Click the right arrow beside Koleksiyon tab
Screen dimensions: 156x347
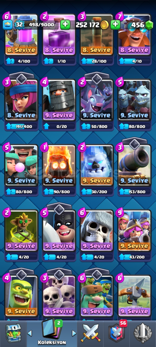click(74, 333)
